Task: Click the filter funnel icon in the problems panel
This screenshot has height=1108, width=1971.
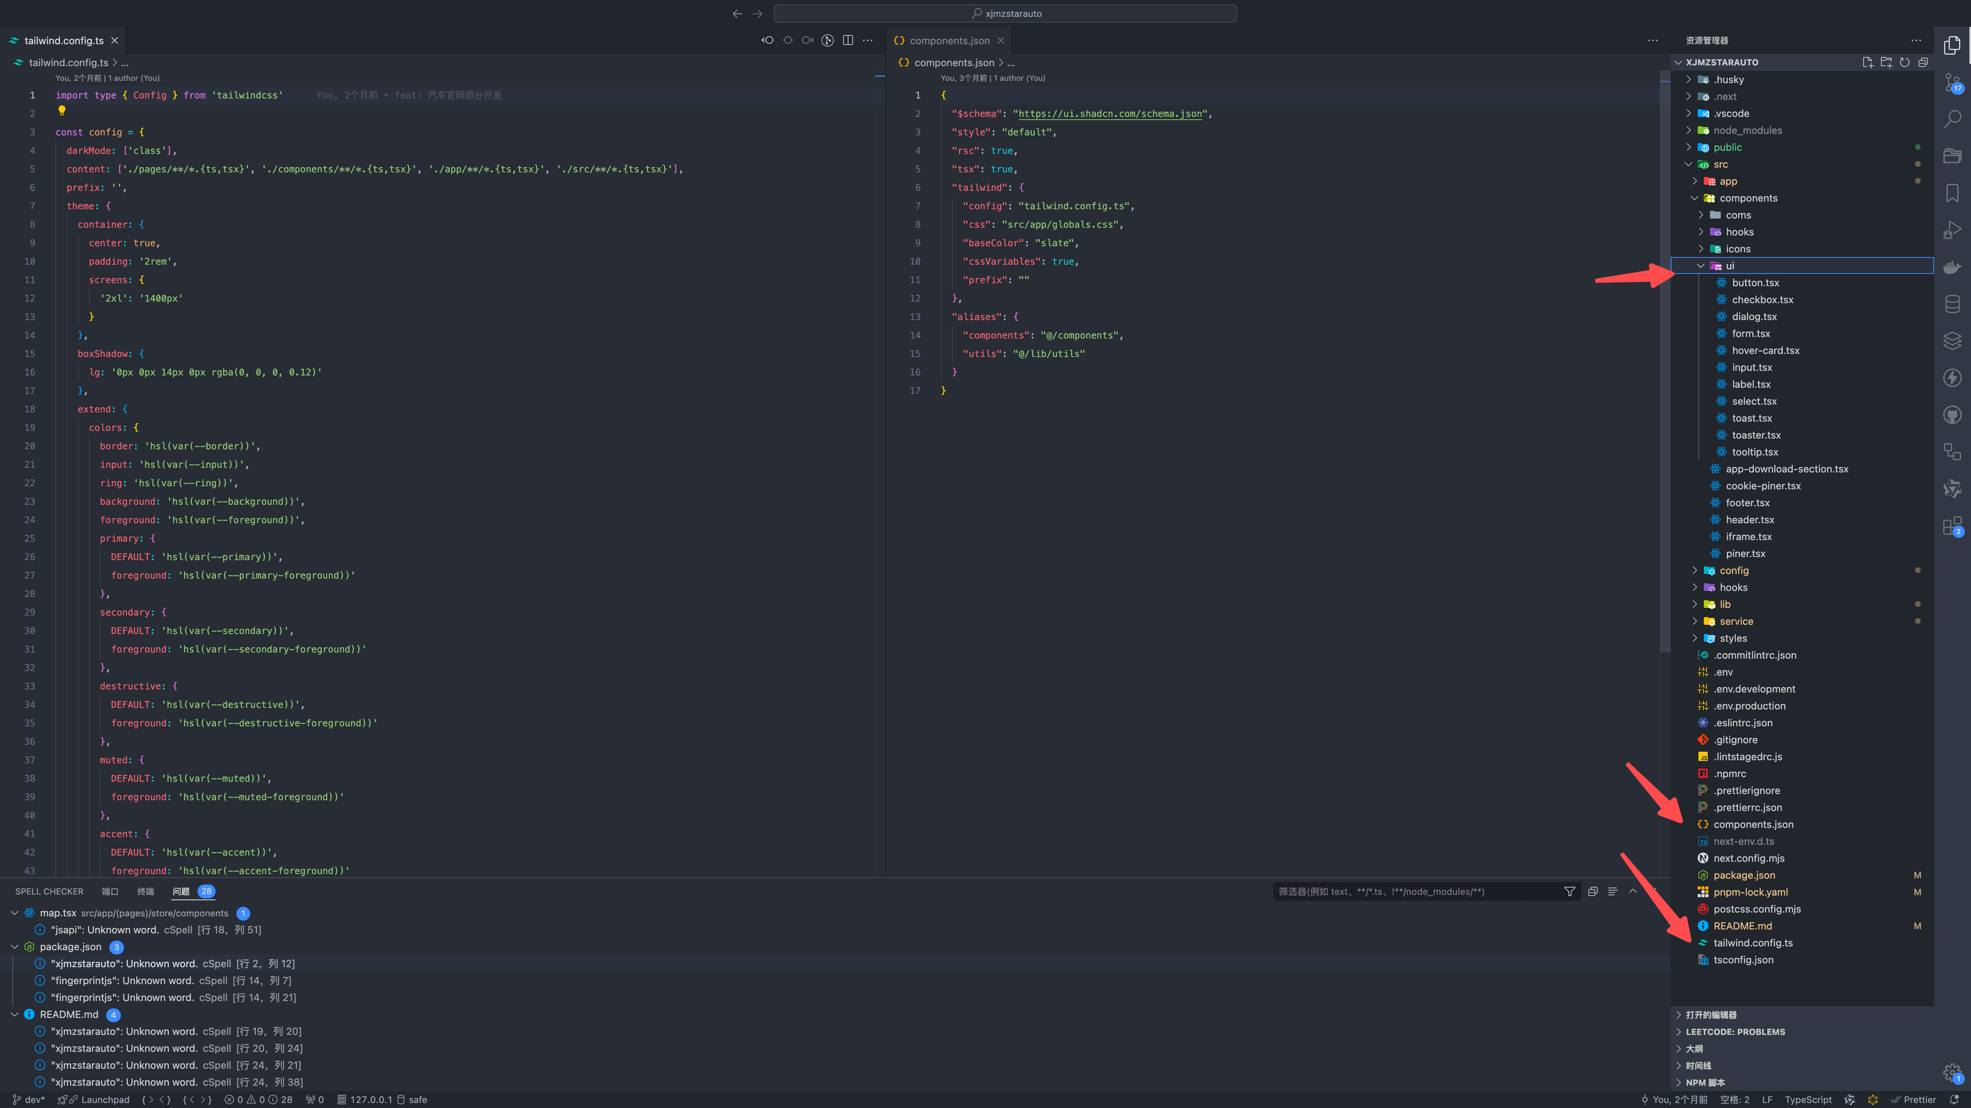Action: (x=1569, y=891)
